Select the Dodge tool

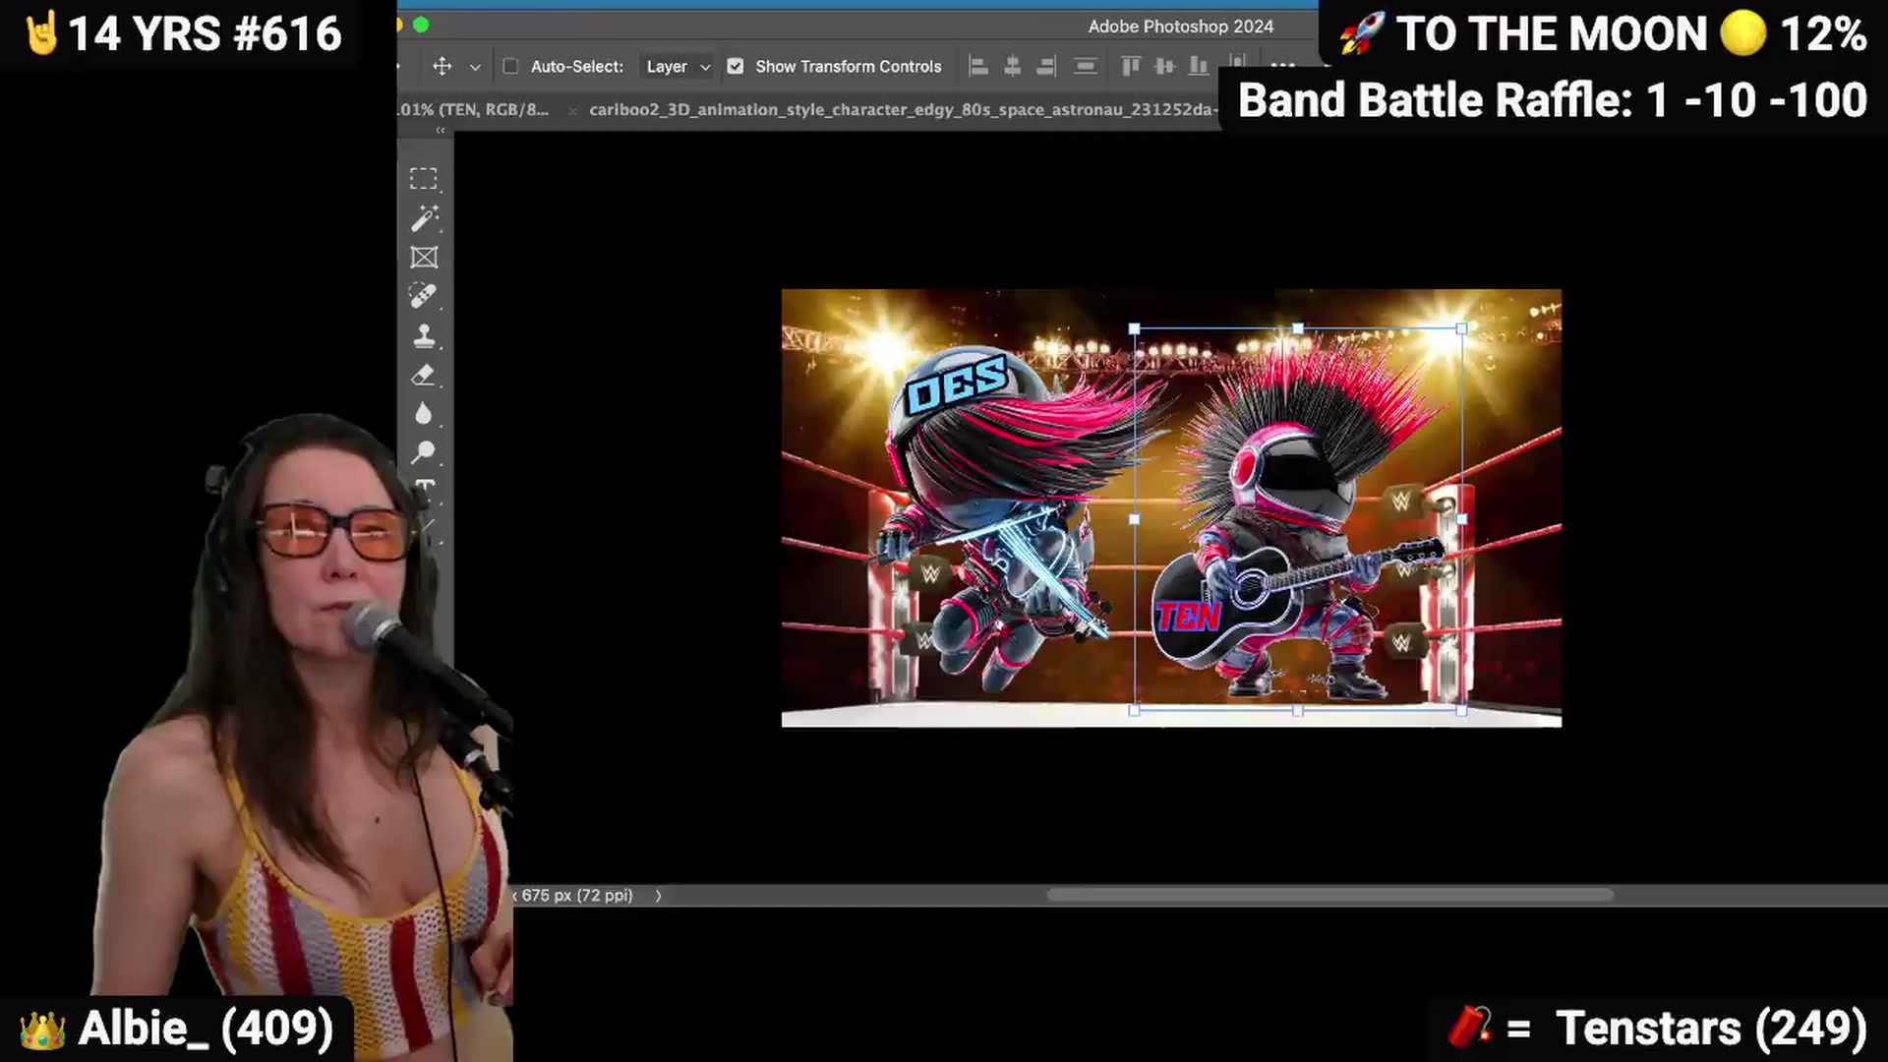coord(424,452)
